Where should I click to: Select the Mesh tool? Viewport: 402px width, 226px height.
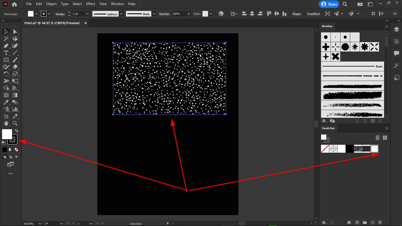coord(6,95)
